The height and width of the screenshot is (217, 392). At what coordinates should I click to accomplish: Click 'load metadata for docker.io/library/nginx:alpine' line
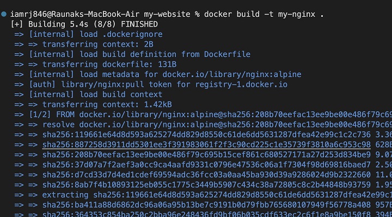click(x=164, y=74)
